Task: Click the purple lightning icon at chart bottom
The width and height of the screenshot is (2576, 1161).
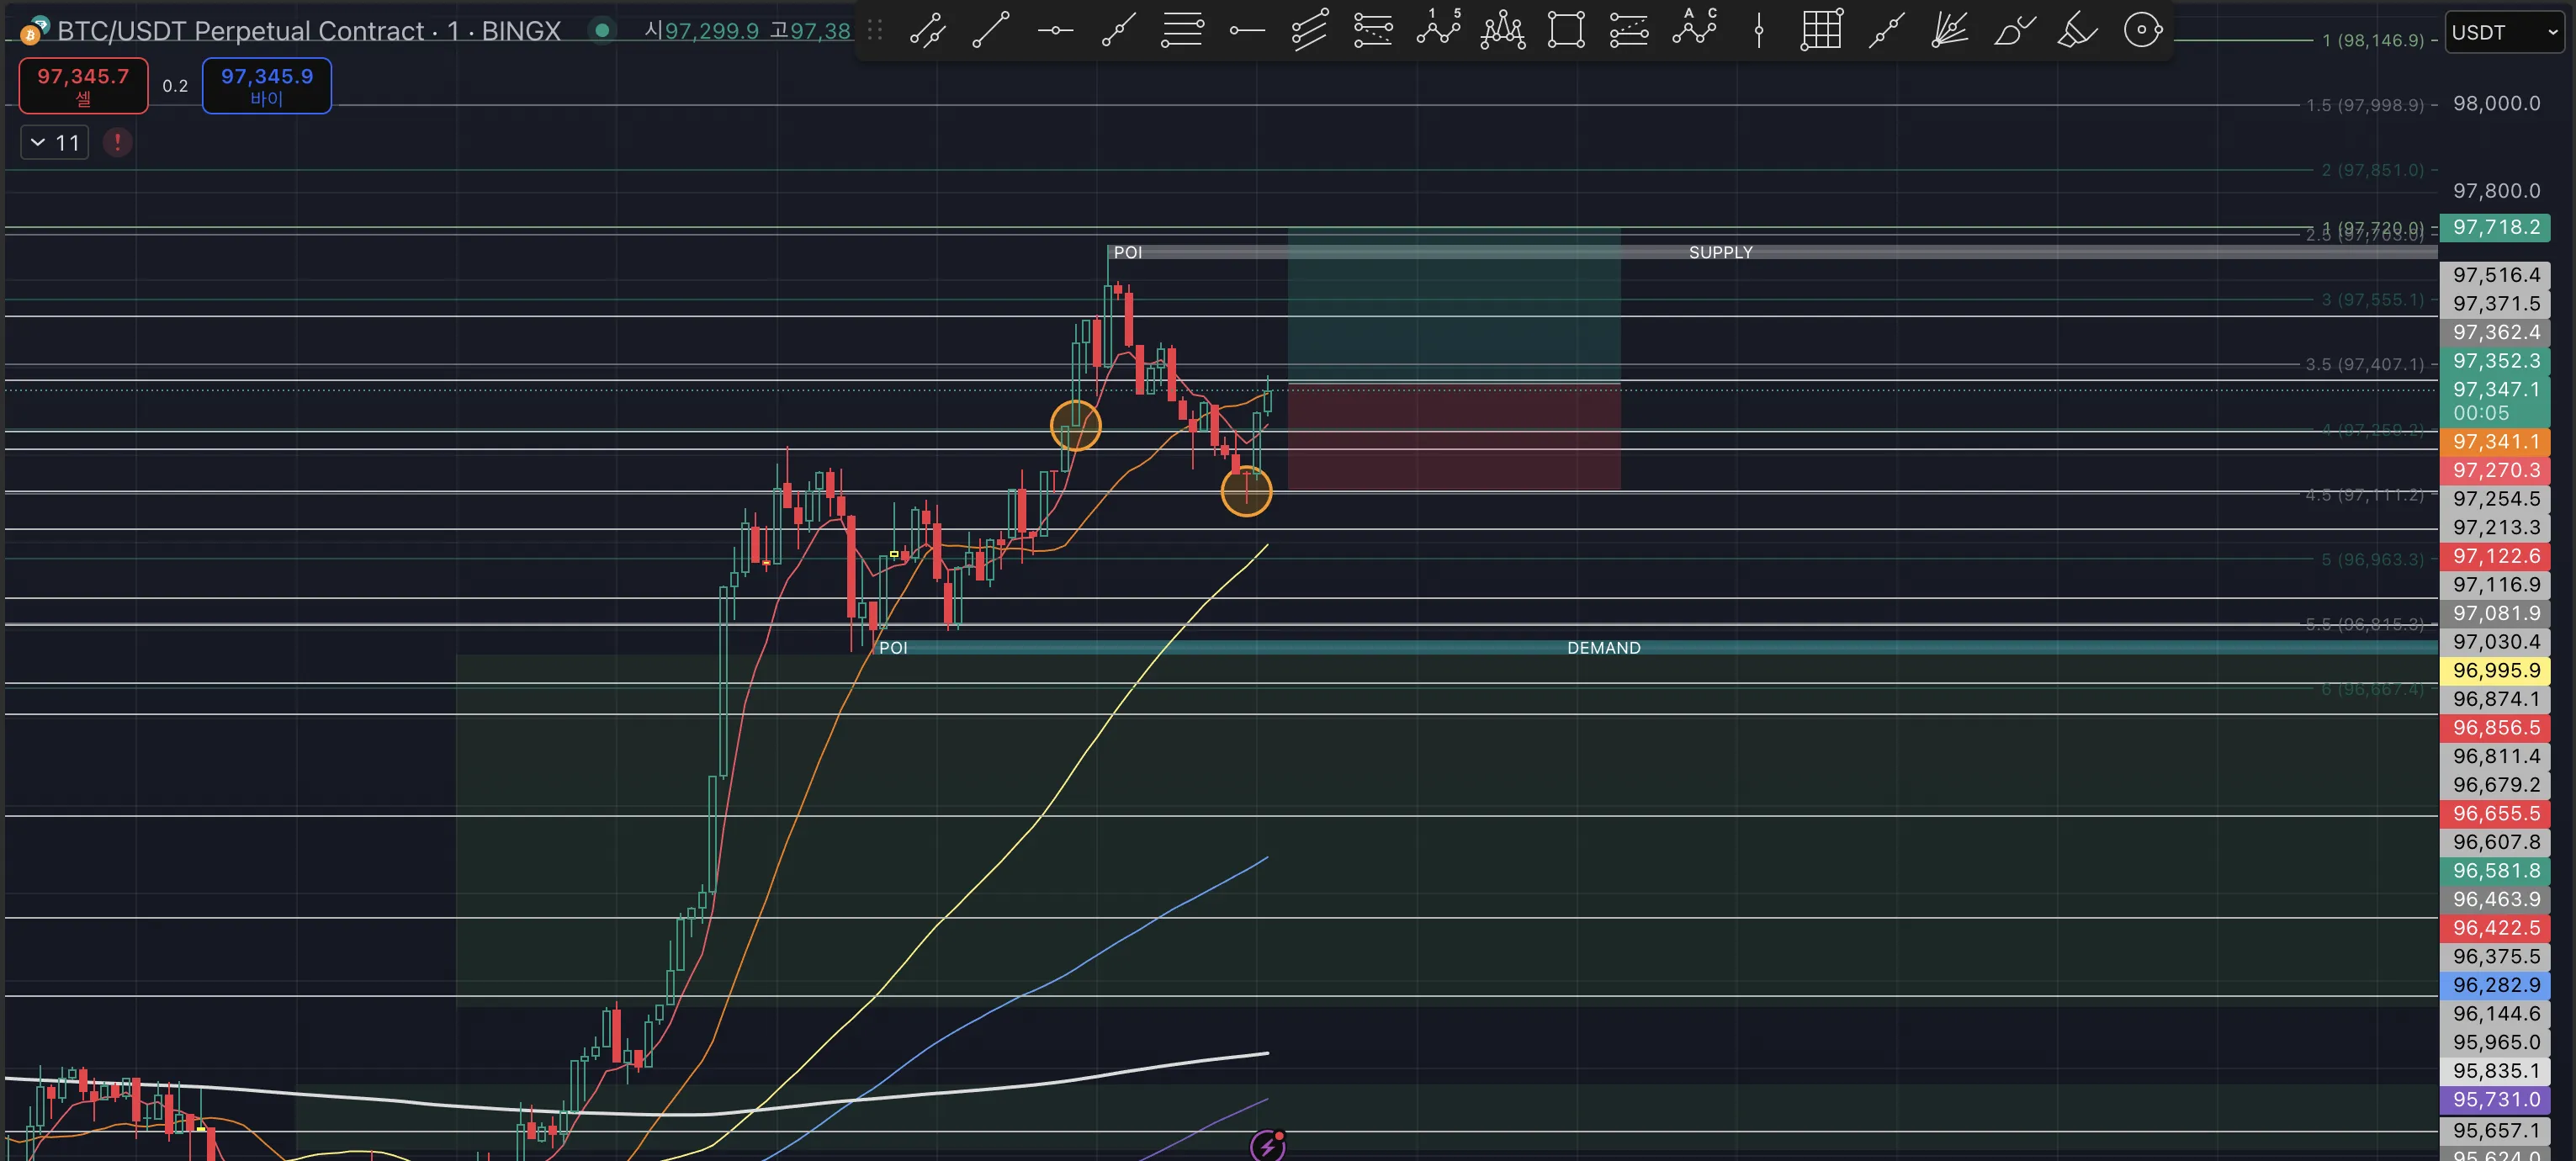Action: [x=1267, y=1145]
